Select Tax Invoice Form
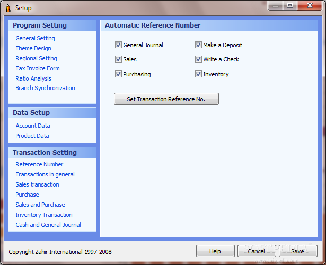Screen dimensions: 326x265 click(38, 68)
